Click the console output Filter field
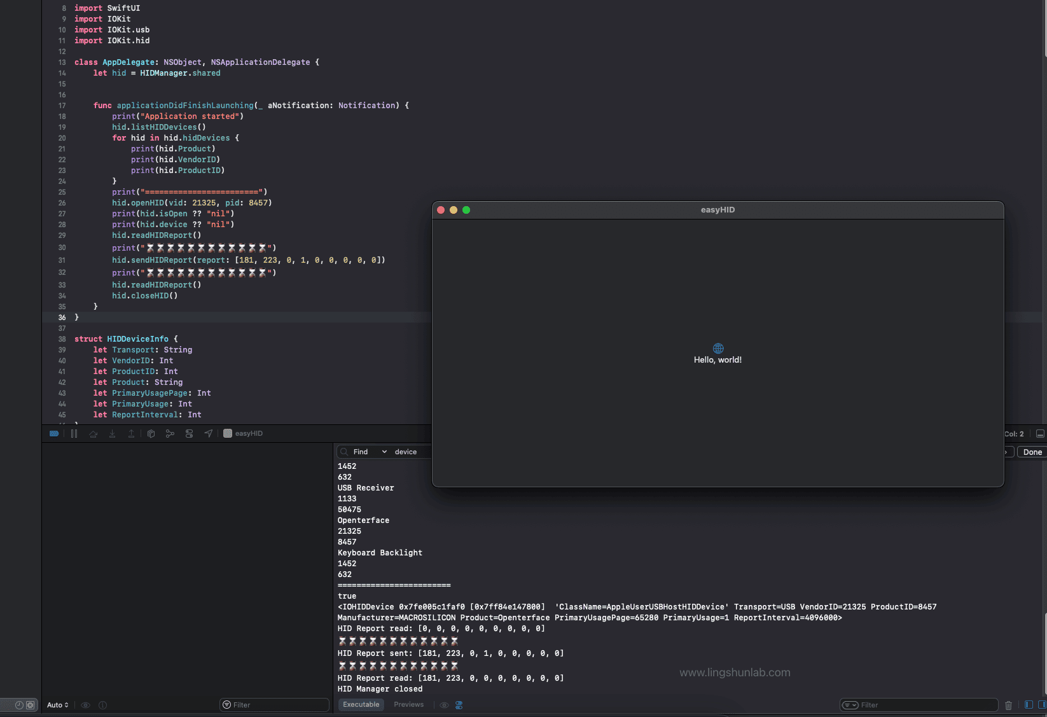The image size is (1047, 717). tap(920, 705)
